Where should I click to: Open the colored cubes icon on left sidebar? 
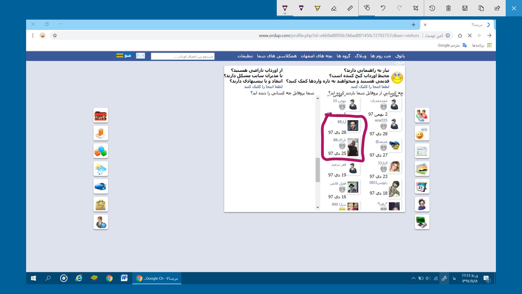pyautogui.click(x=101, y=151)
